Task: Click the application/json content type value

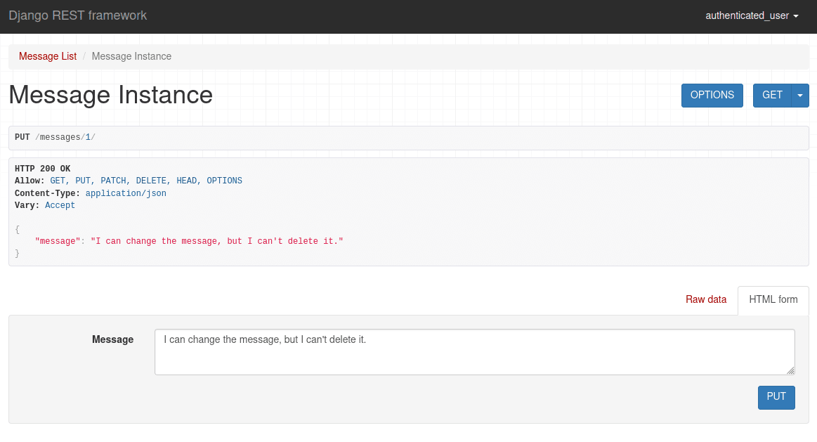Action: (126, 193)
